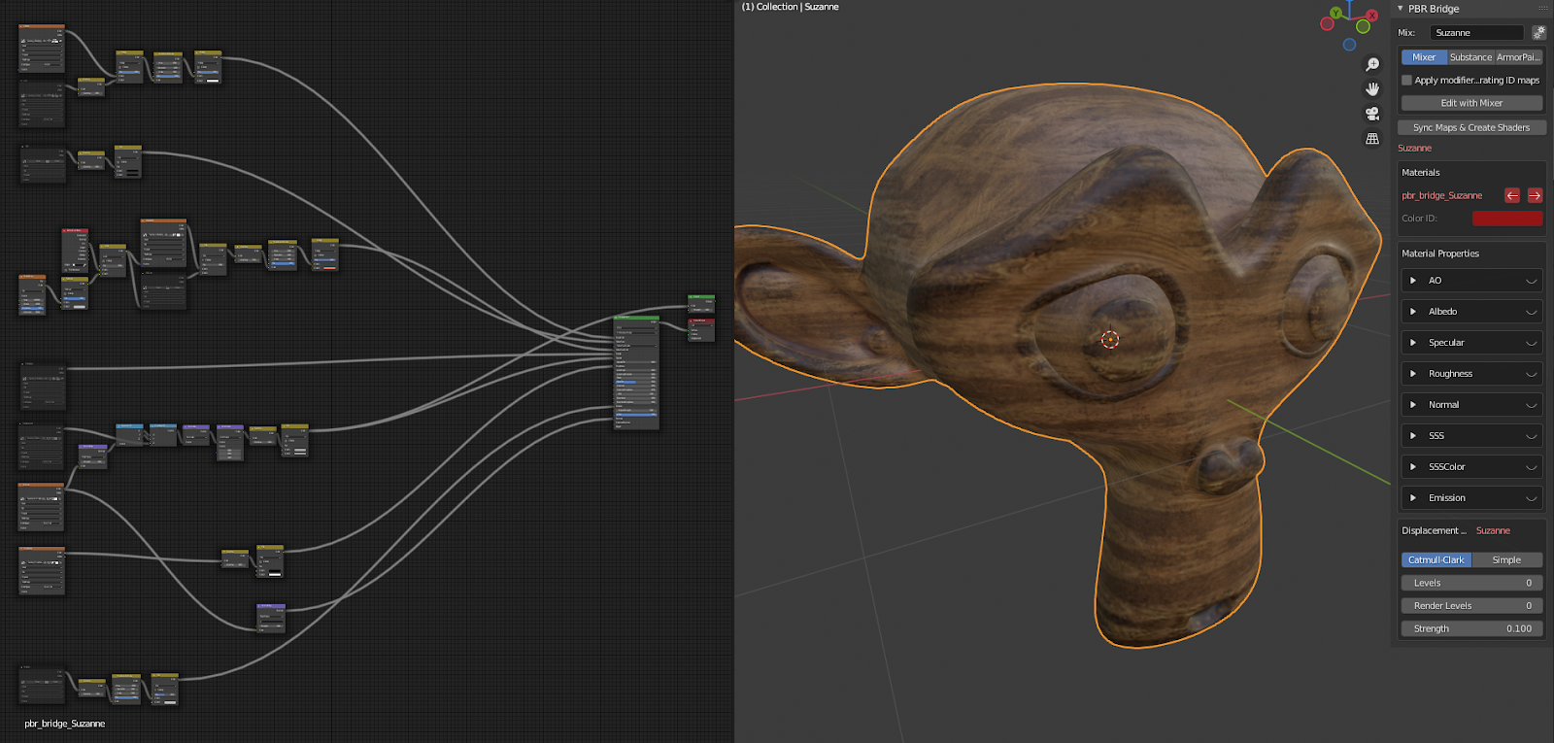
Task: Click the PBR Bridge panel drag-handle dots
Action: 1543,9
